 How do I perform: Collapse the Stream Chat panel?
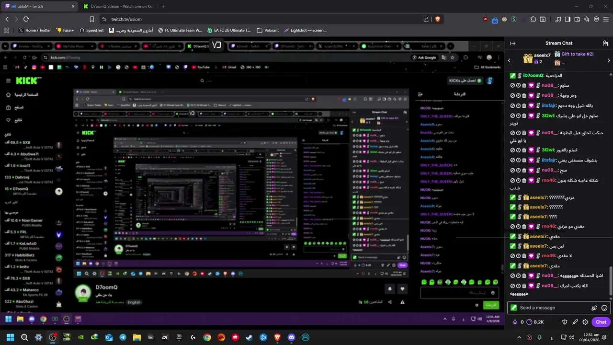513,43
